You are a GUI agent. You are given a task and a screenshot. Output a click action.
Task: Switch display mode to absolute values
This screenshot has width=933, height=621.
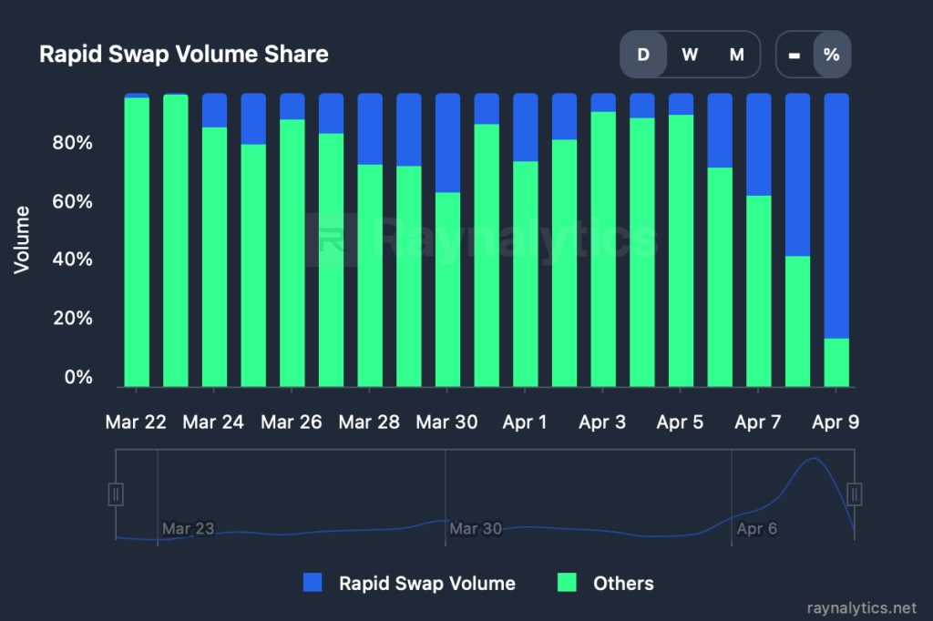pos(792,54)
